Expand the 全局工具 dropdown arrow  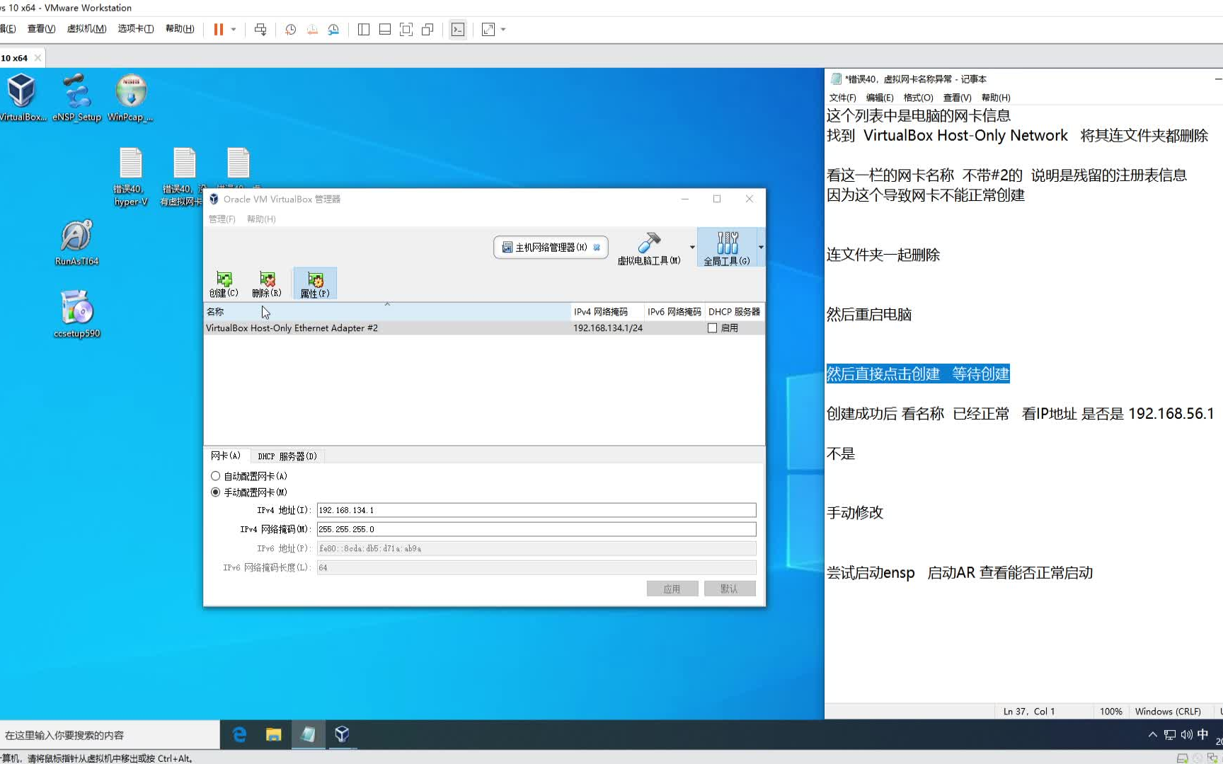pos(761,248)
